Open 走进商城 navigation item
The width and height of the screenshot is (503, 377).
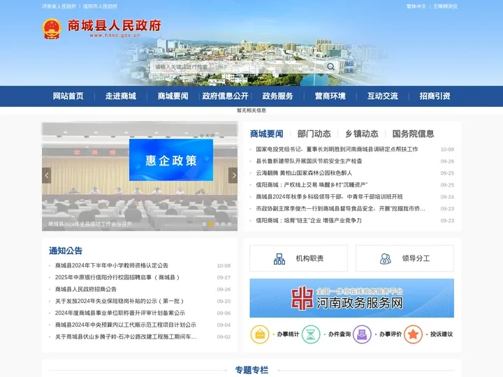tap(121, 96)
